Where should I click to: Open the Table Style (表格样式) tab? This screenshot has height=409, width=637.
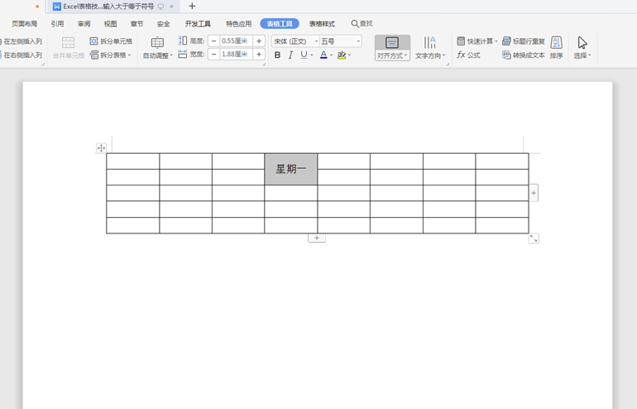(322, 23)
